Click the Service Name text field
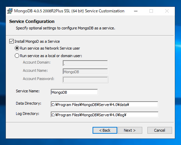The height and width of the screenshot is (145, 181). tap(74, 92)
